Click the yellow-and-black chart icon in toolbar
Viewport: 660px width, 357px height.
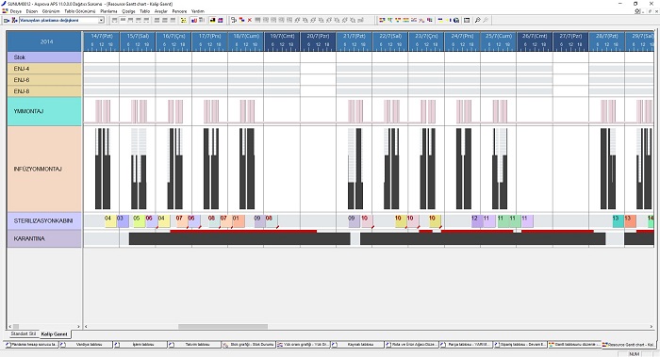[212, 20]
